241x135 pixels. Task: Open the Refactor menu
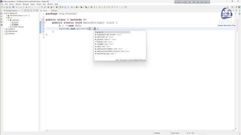click(18, 4)
